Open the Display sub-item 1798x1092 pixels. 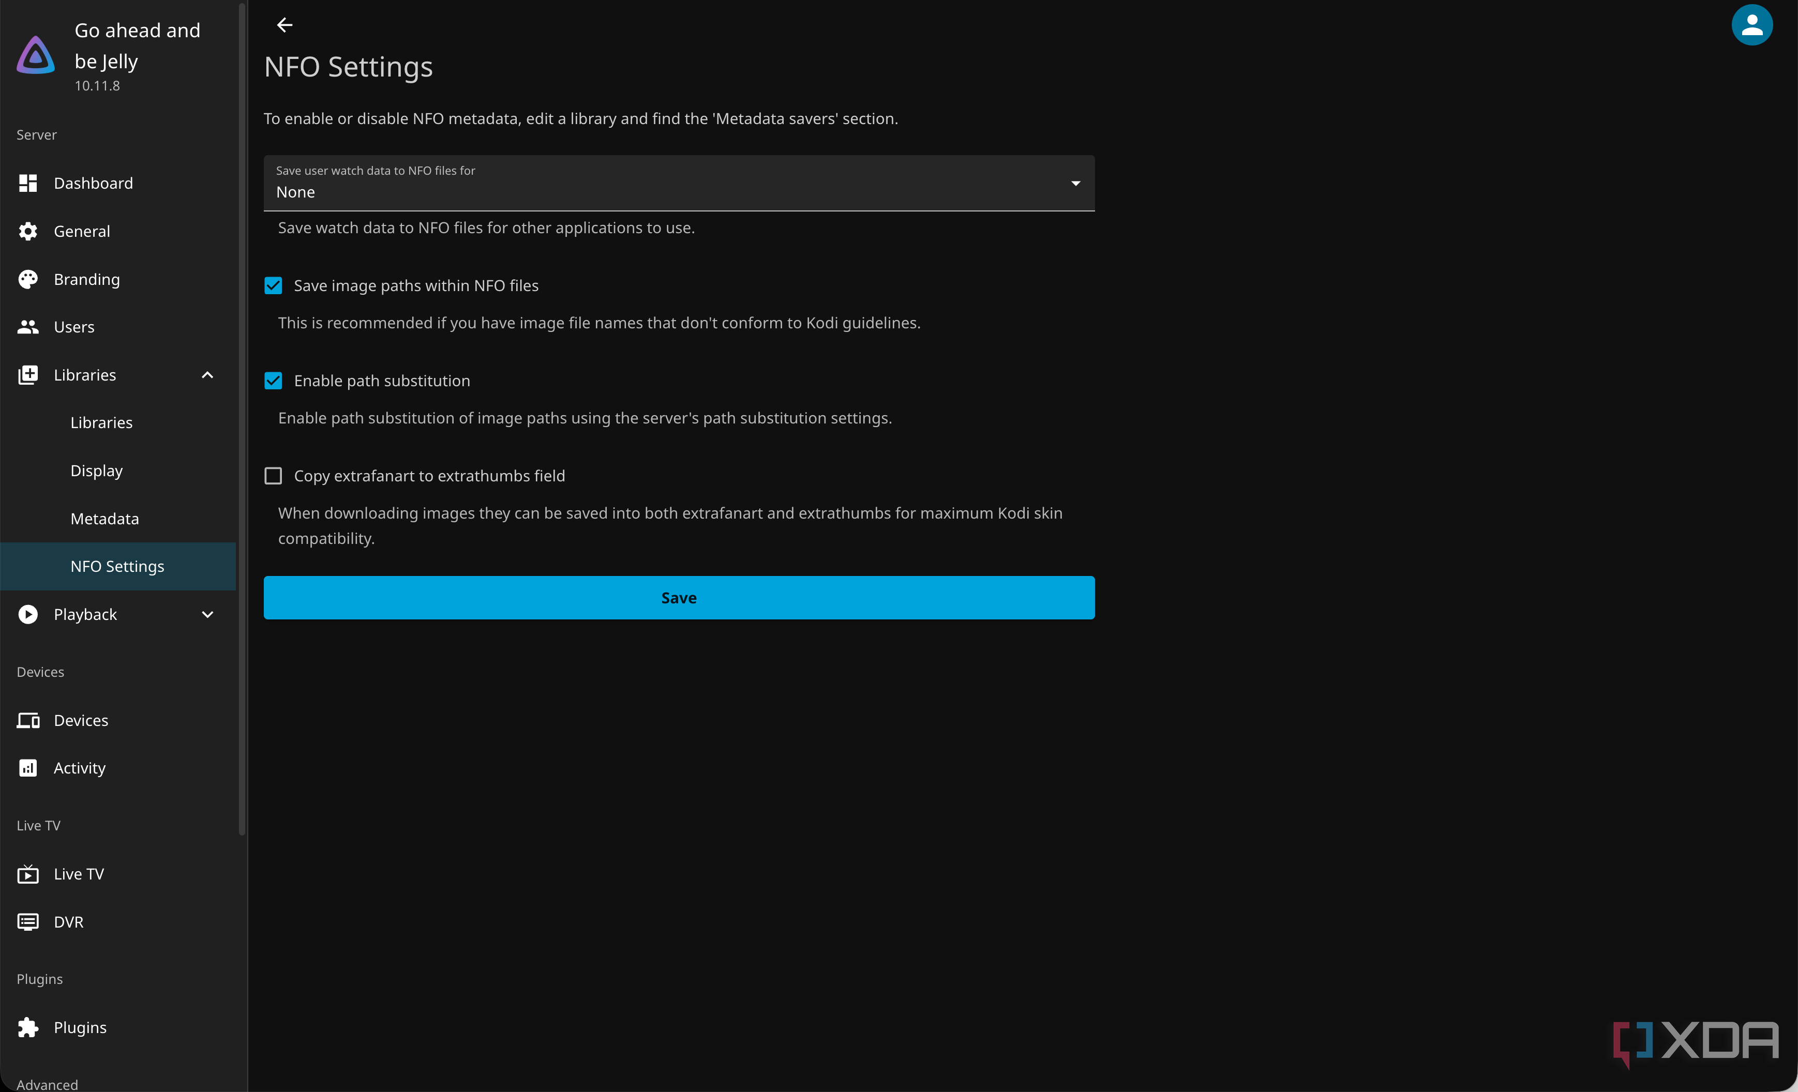click(96, 471)
